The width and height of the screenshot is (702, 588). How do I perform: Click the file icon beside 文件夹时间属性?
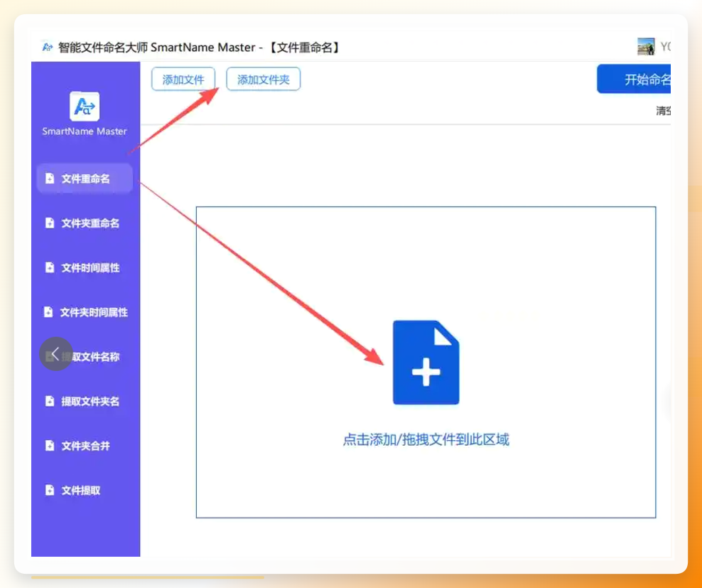coord(48,312)
